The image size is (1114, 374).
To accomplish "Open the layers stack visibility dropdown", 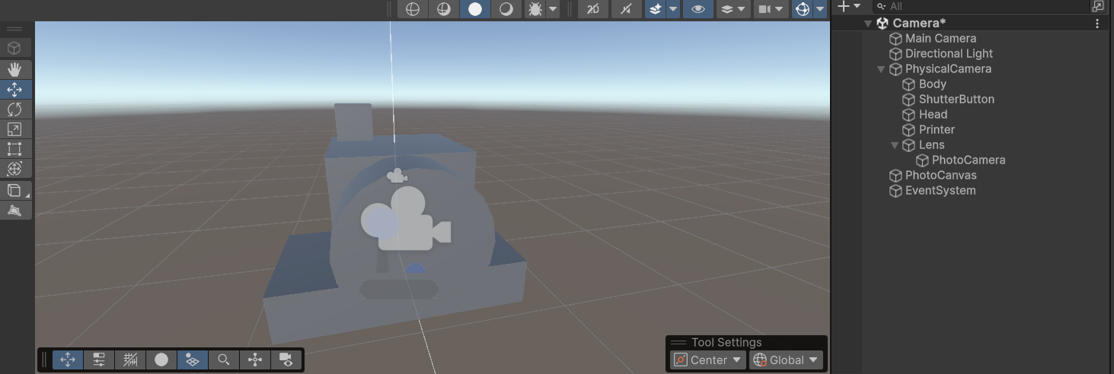I will pos(732,9).
